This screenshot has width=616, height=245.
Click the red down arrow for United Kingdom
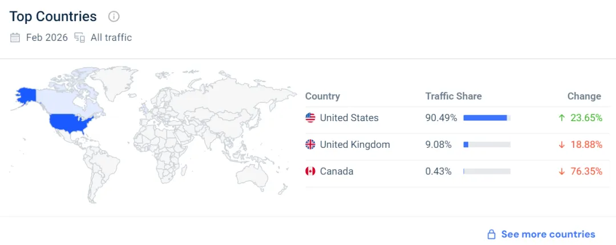click(x=562, y=144)
